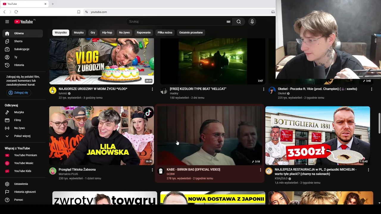The image size is (381, 214).
Task: Play the VLOG Z URODZIN thumbnail
Action: (x=102, y=61)
